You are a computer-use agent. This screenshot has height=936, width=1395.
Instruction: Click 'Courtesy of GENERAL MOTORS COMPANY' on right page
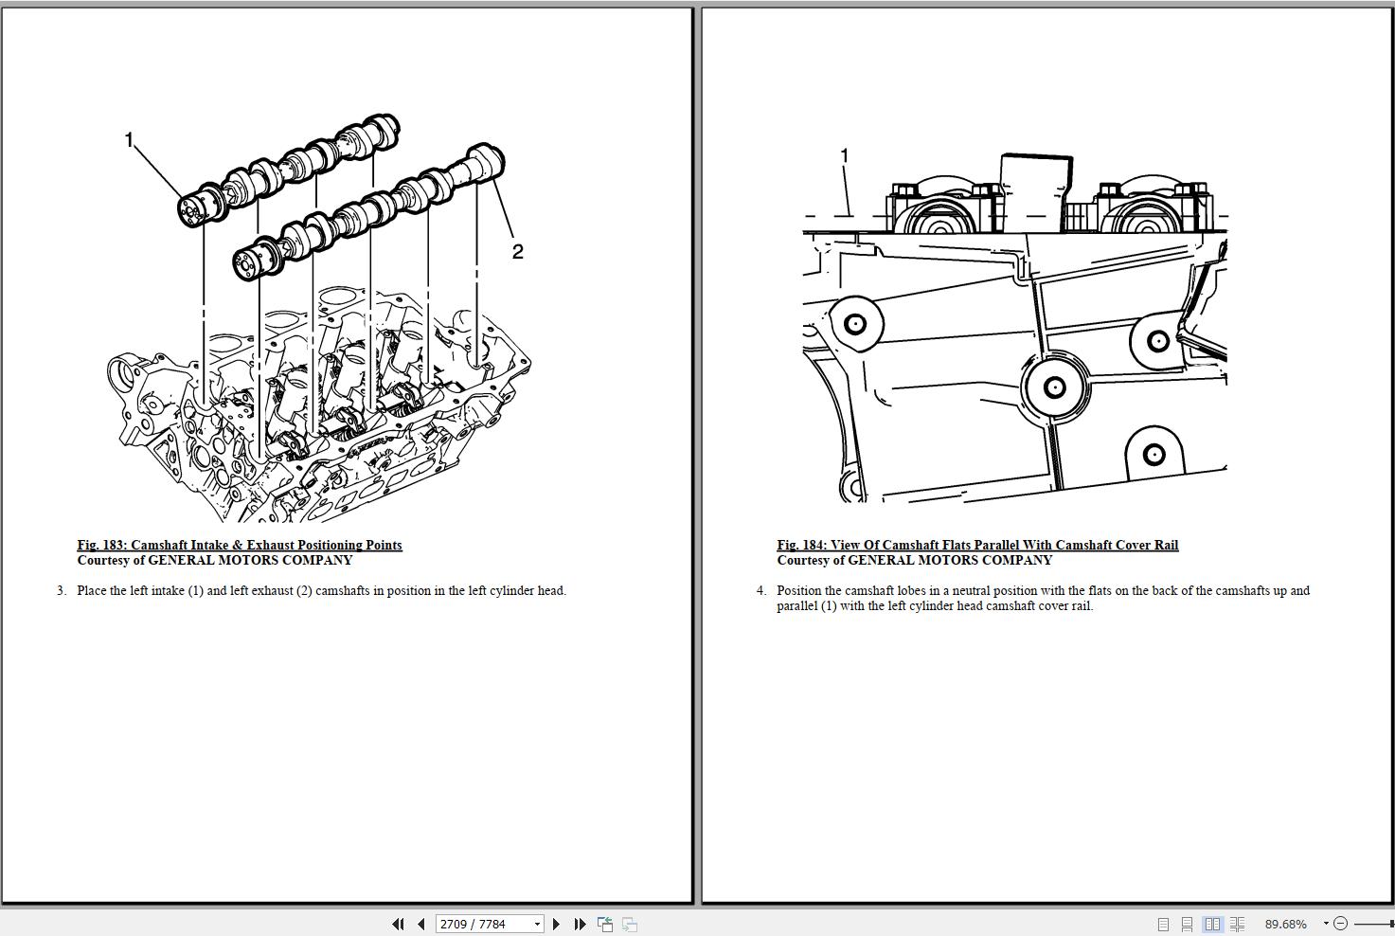(915, 560)
